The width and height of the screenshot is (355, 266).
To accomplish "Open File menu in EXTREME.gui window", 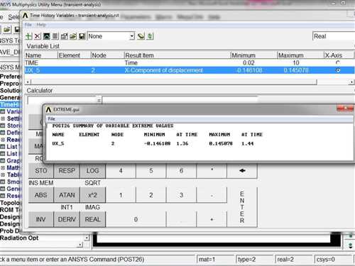I will tap(52, 118).
